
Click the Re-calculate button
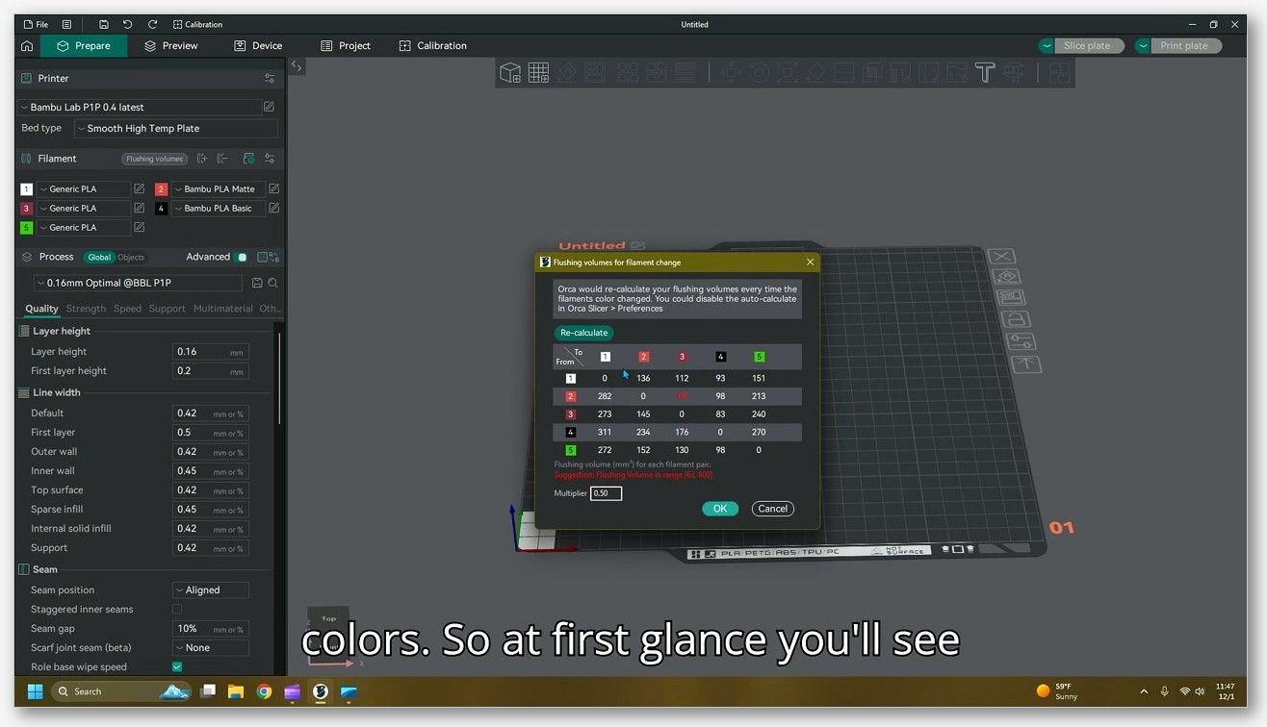[x=583, y=333]
